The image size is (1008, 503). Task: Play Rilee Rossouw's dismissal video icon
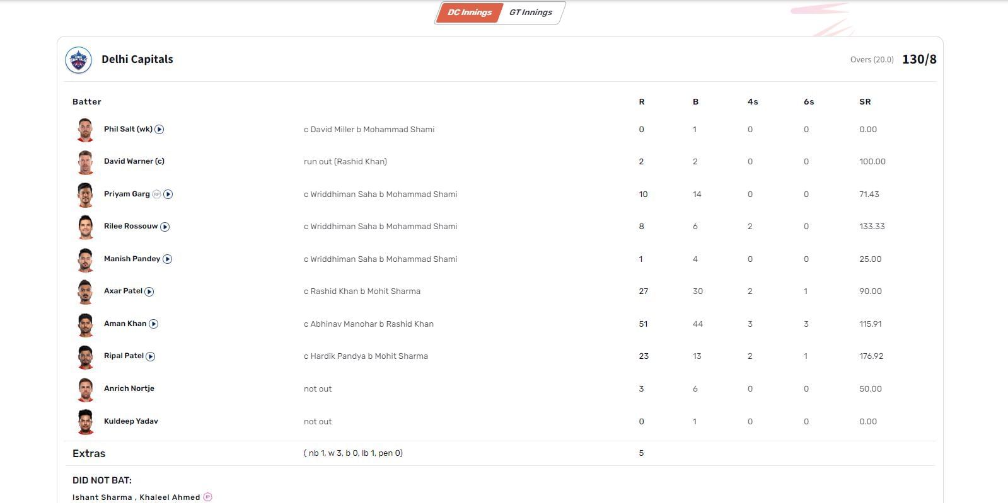[x=165, y=227]
